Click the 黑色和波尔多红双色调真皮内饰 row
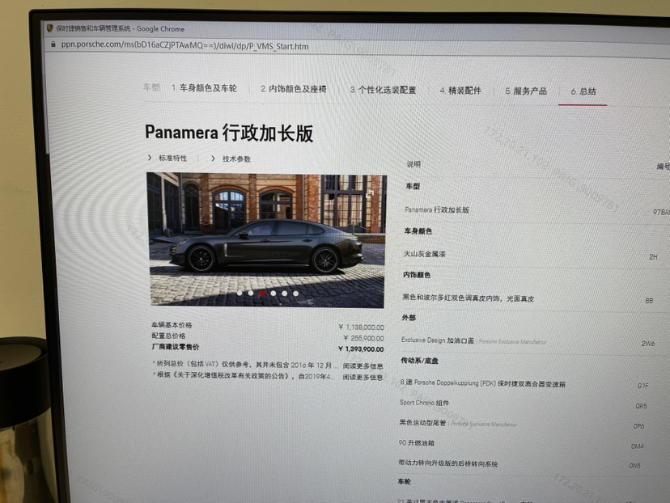This screenshot has width=670, height=503. [528, 299]
